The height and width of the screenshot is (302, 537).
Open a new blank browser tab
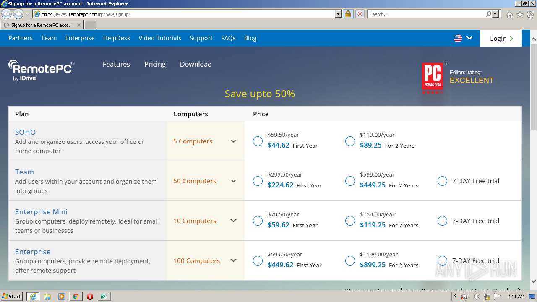click(x=90, y=25)
